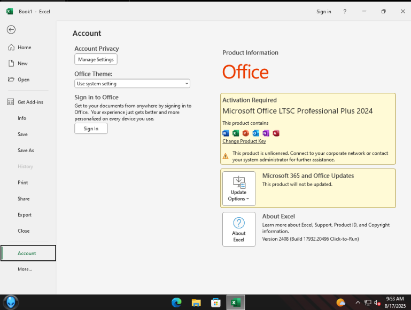Expand the Update Options dropdown button
411x310 pixels.
(238, 188)
